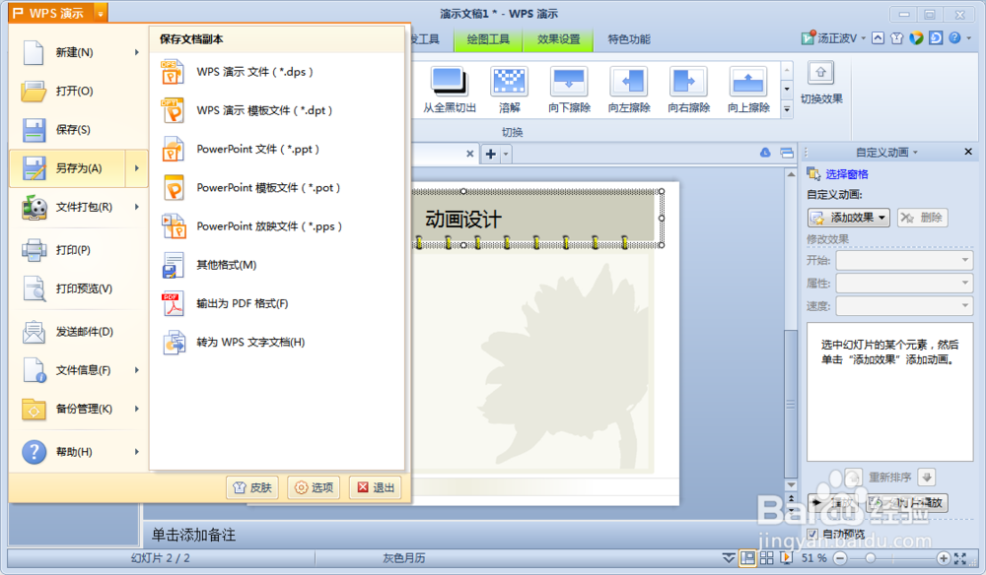
Task: Collapse the ribbon with the up-caret icon
Action: pos(878,38)
